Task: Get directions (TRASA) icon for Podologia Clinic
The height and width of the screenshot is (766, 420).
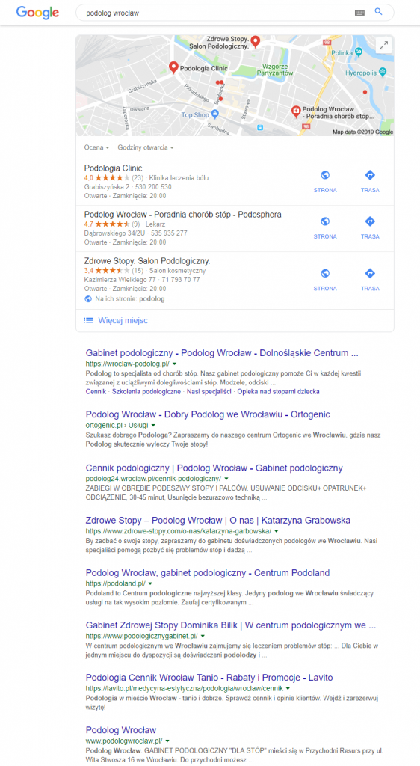Action: pyautogui.click(x=370, y=175)
